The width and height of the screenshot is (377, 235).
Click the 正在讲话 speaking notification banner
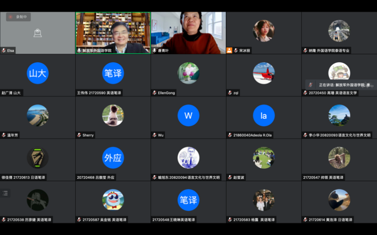click(x=341, y=85)
